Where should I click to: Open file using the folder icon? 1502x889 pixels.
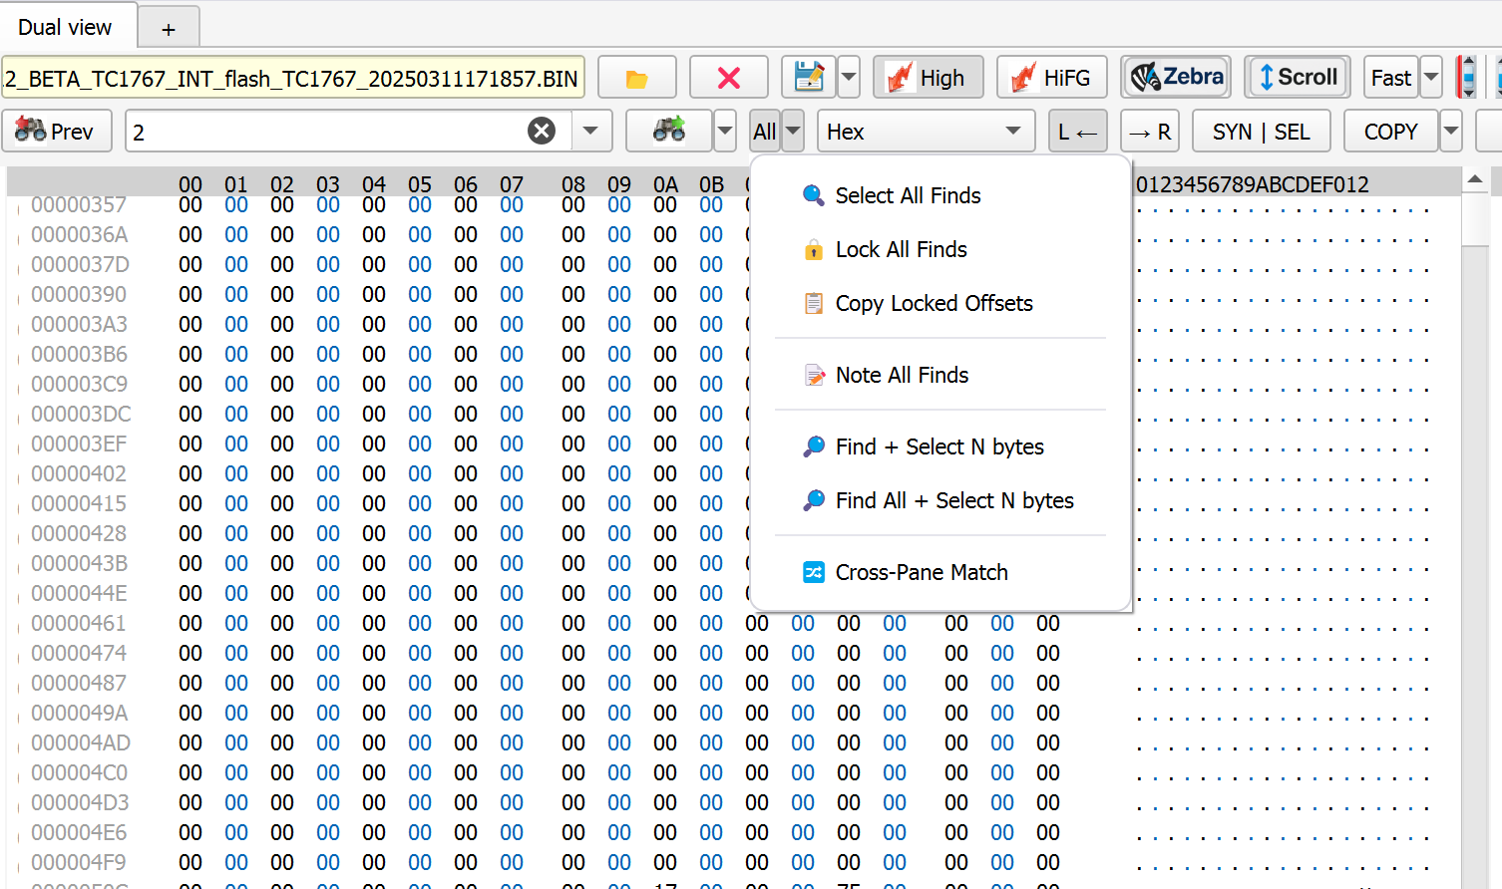pos(636,78)
